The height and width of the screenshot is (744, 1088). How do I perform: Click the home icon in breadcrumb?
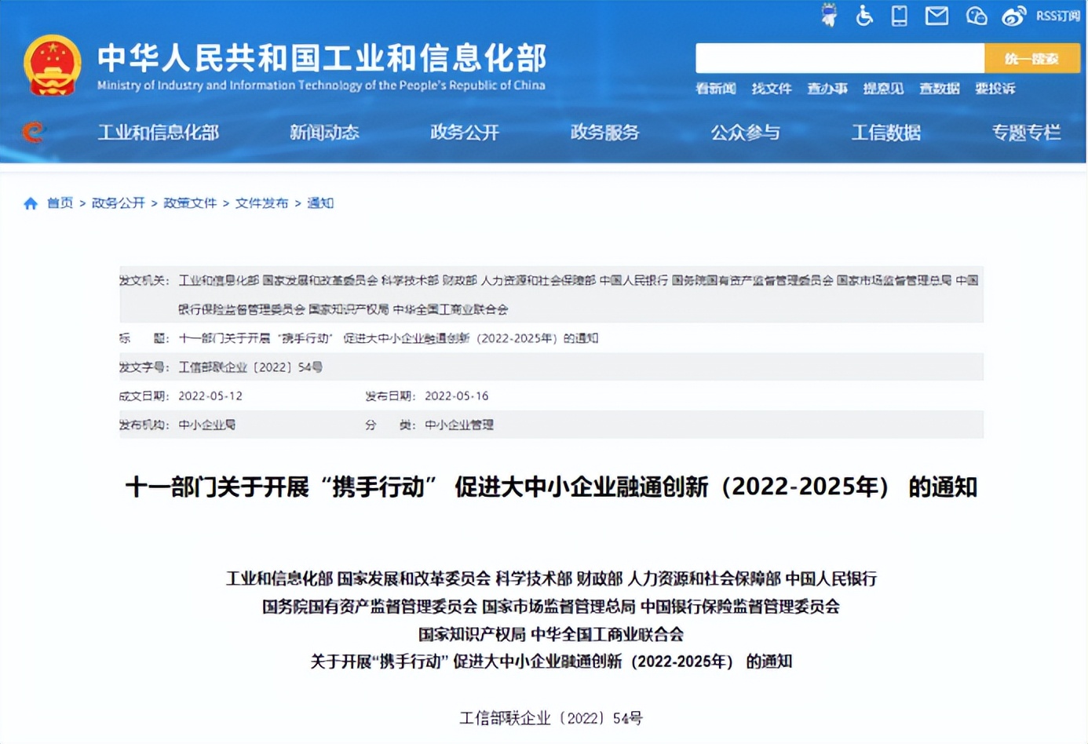[31, 203]
